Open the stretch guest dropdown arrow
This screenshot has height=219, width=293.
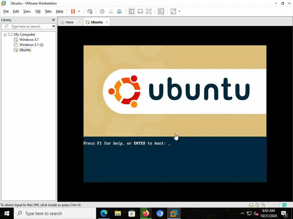[x=180, y=11]
